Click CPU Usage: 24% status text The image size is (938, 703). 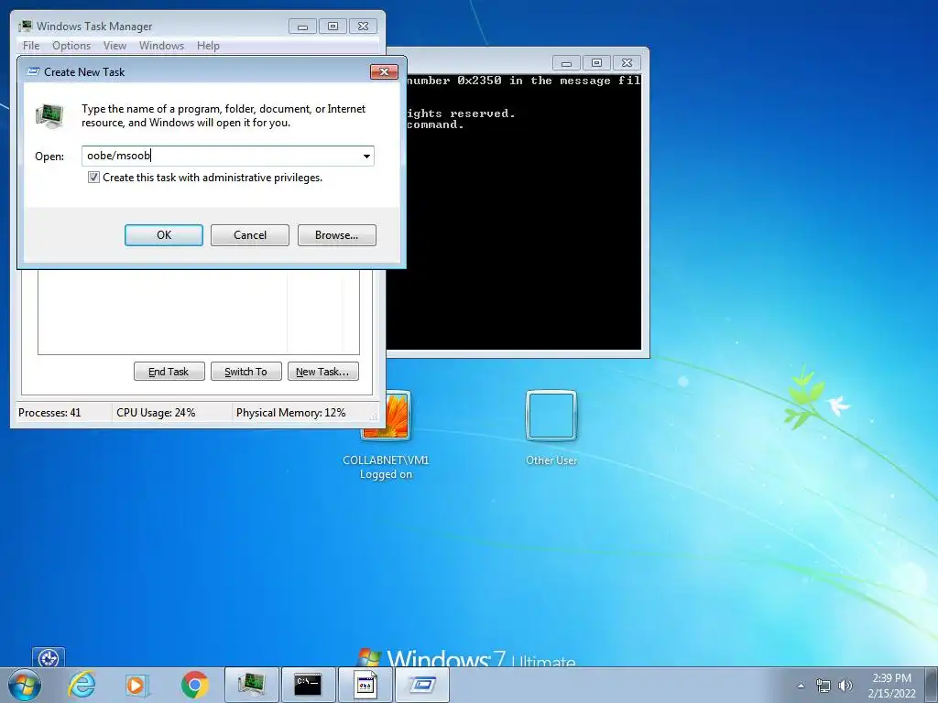156,413
